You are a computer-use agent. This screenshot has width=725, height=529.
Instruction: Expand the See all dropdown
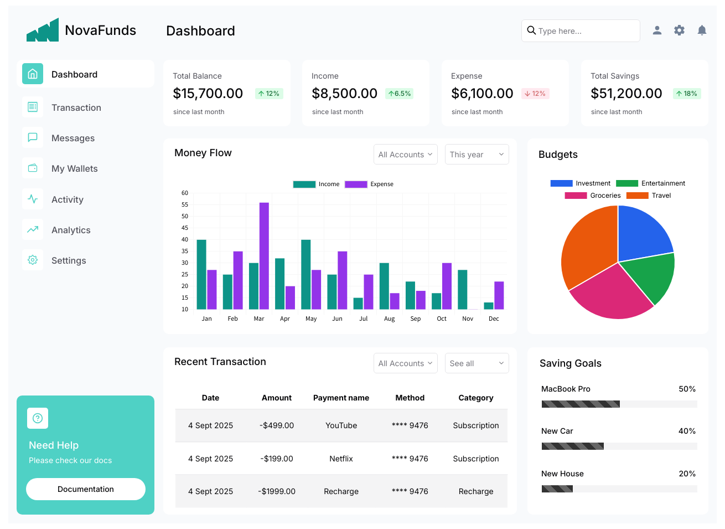point(477,363)
